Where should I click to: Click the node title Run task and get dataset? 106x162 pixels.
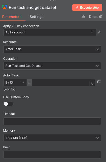tap(33, 7)
